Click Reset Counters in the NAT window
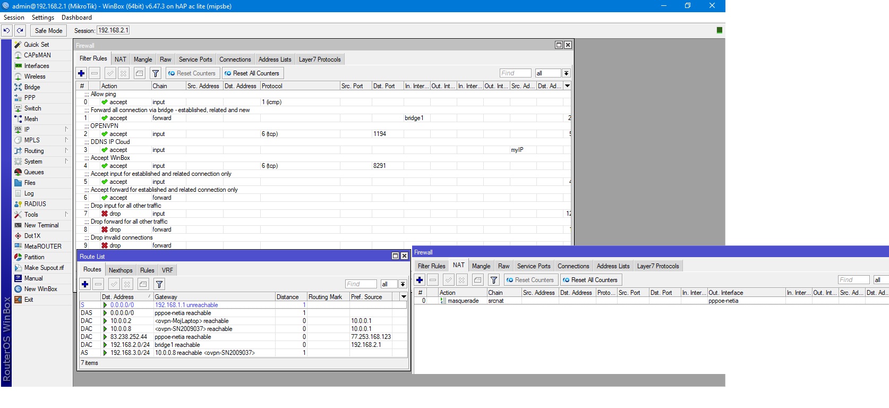Screen dimensions: 889x408 tap(529, 280)
